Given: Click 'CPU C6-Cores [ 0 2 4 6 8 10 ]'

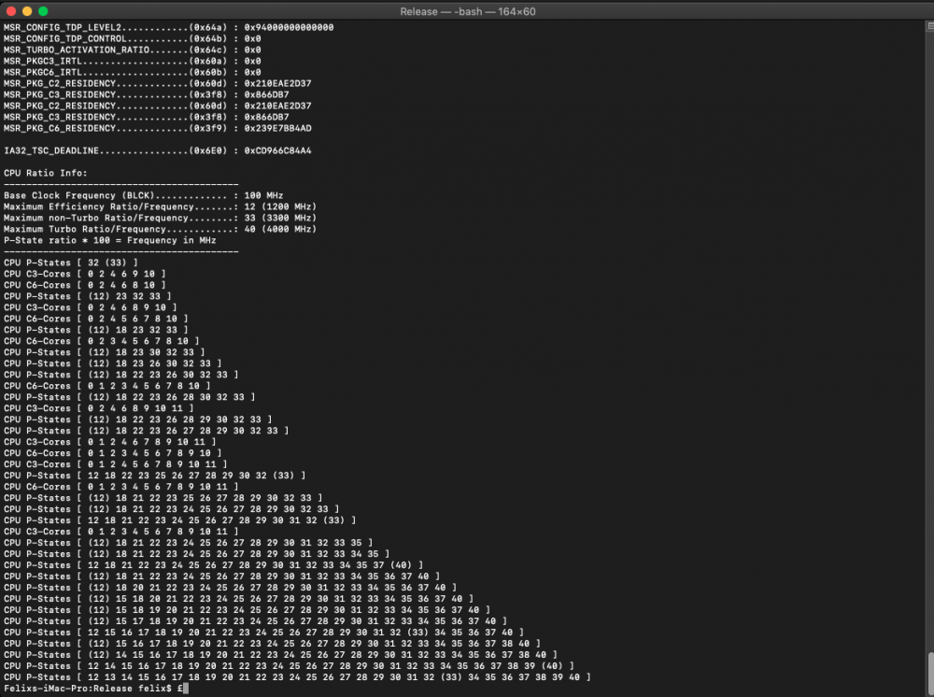Looking at the screenshot, I should (x=85, y=286).
